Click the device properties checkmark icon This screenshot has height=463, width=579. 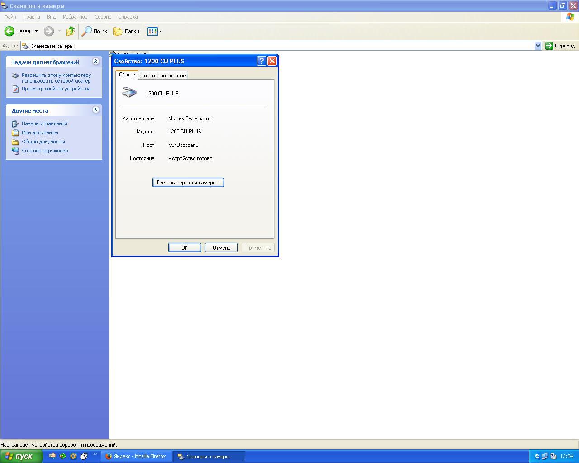(15, 89)
